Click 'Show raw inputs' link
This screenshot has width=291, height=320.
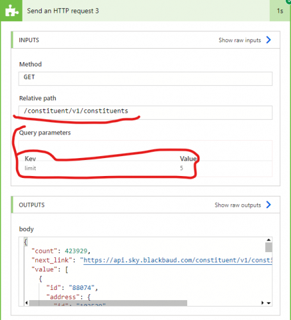tap(240, 40)
